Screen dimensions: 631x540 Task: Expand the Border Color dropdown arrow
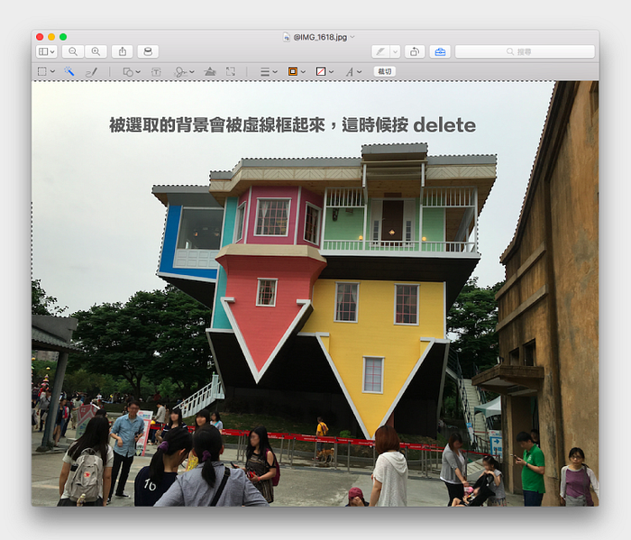point(303,72)
